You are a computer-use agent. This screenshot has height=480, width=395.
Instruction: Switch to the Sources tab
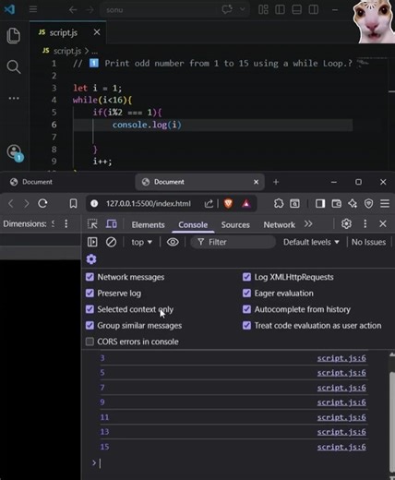click(x=235, y=225)
